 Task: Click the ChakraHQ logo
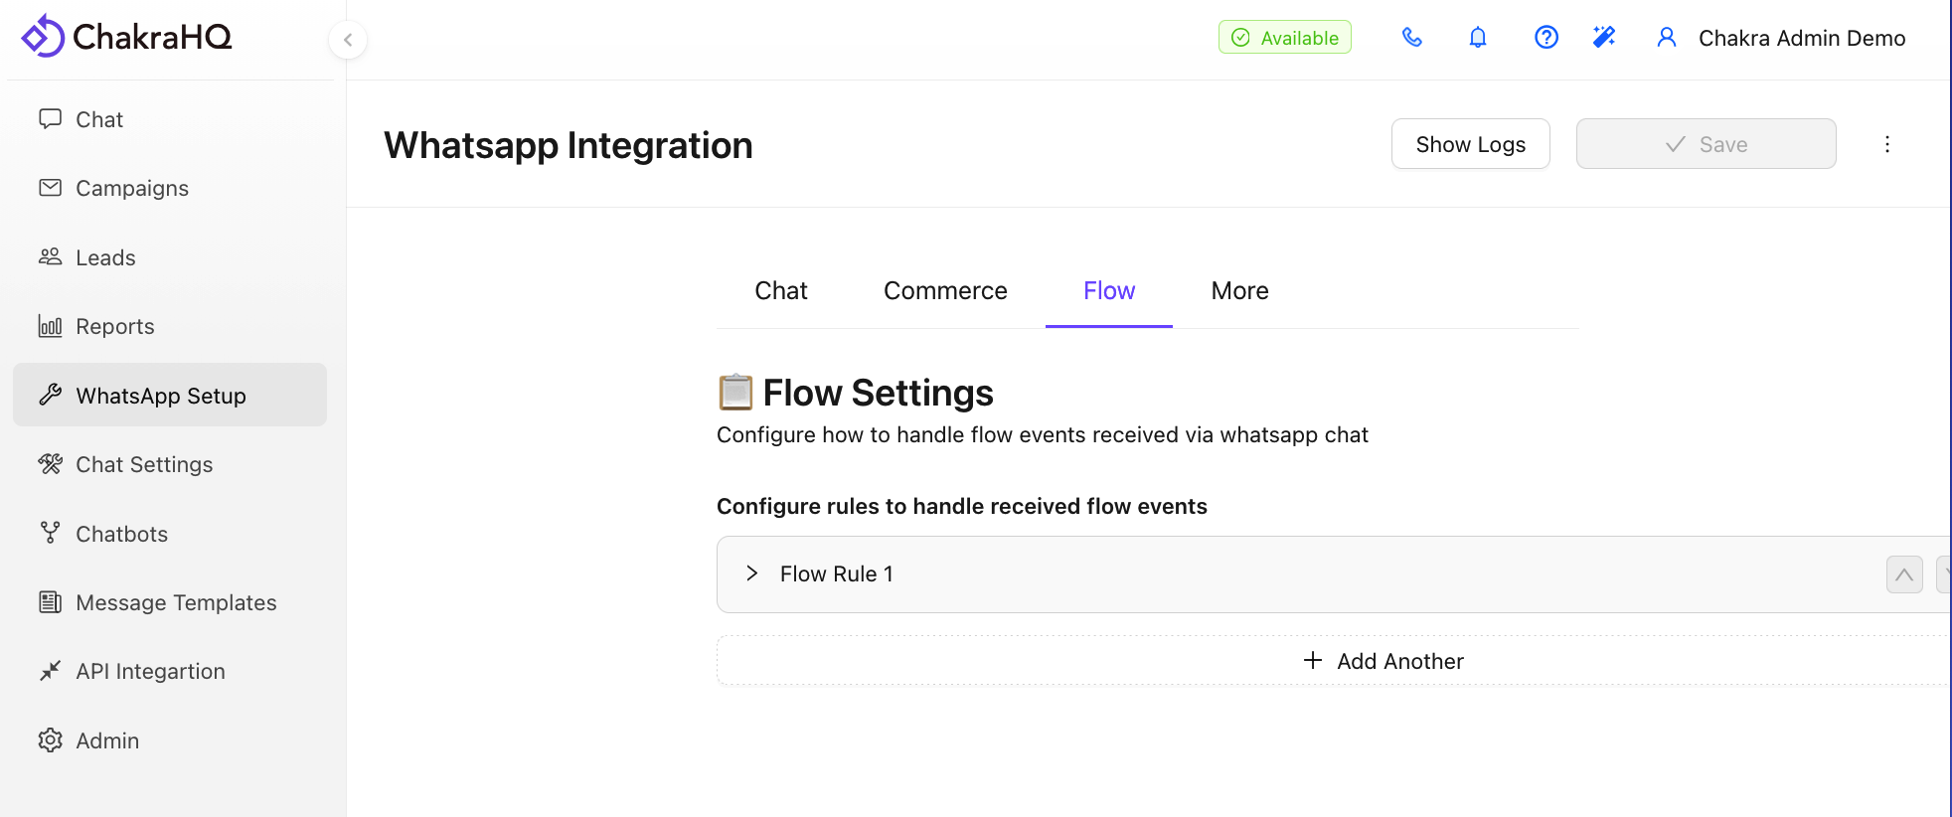click(126, 37)
